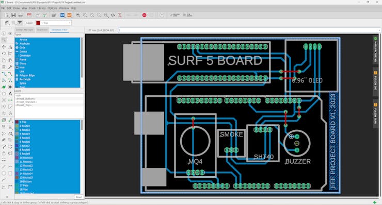Click the Save icon in the toolbar
This screenshot has height=205, width=382.
pyautogui.click(x=13, y=15)
